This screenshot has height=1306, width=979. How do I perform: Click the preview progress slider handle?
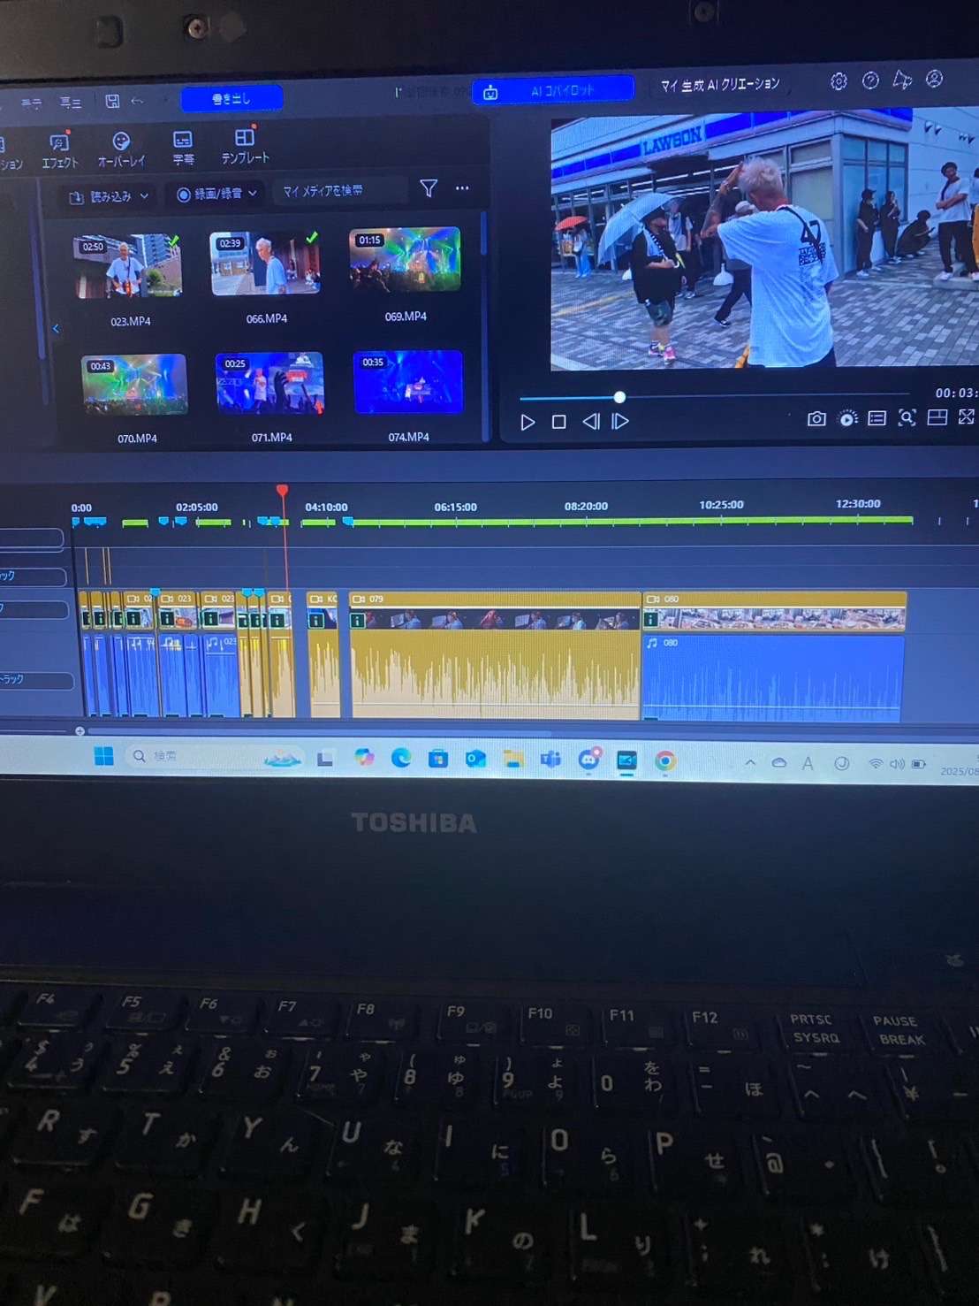[x=619, y=397]
